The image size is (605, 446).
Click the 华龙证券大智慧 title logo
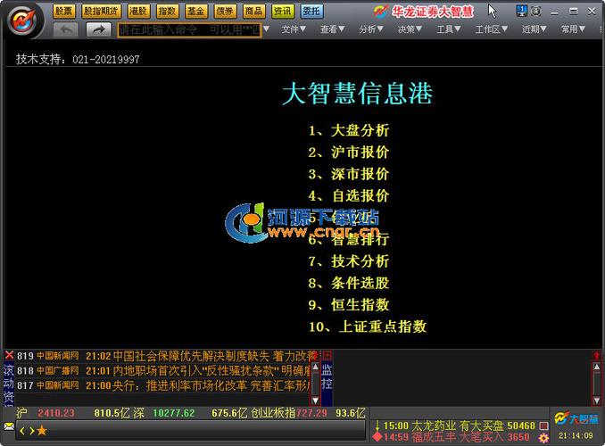(x=423, y=12)
